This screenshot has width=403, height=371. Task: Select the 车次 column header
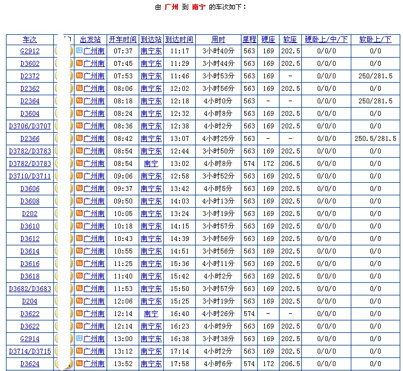[30, 40]
